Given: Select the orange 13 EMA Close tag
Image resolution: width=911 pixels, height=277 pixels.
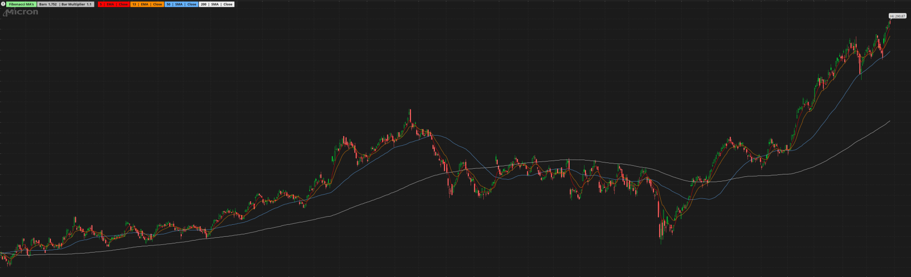Looking at the screenshot, I should tap(147, 4).
